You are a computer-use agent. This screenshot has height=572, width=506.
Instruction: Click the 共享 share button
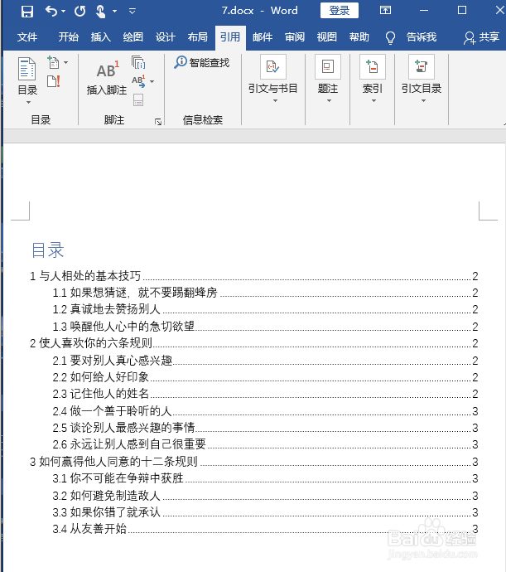point(481,37)
